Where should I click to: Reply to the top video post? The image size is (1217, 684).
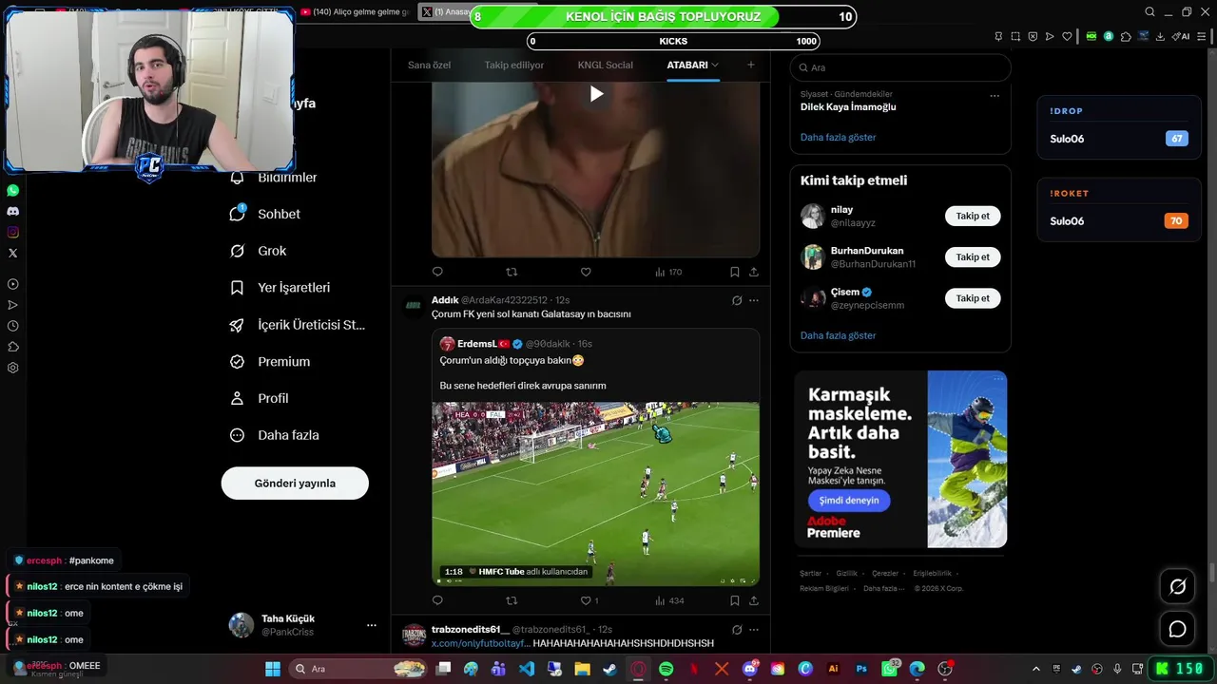point(437,272)
